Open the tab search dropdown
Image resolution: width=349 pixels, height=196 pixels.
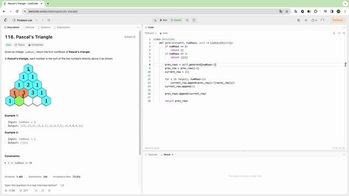coord(345,4)
